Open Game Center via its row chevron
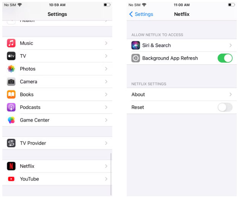 tap(106, 120)
